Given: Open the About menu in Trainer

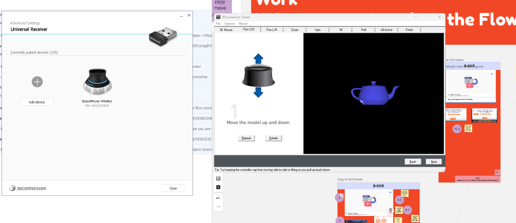Looking at the screenshot, I should click(243, 24).
